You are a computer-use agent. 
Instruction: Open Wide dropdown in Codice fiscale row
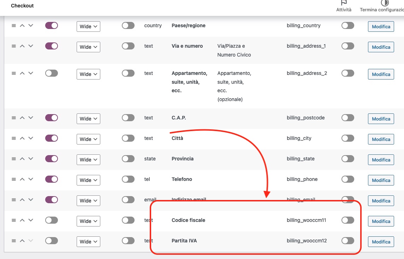88,221
